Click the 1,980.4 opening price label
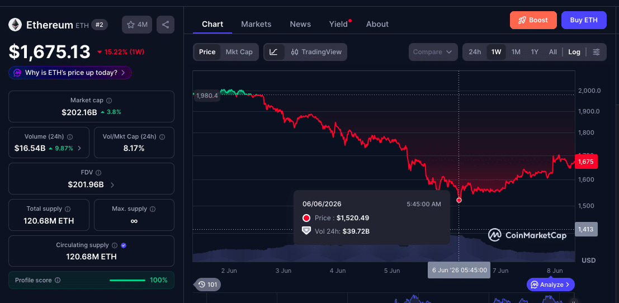 (206, 96)
